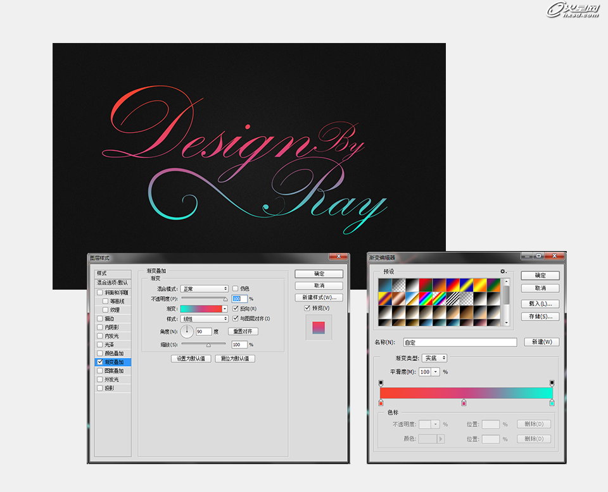This screenshot has height=492, width=608.
Task: Click the 新建(W) button
Action: (541, 341)
